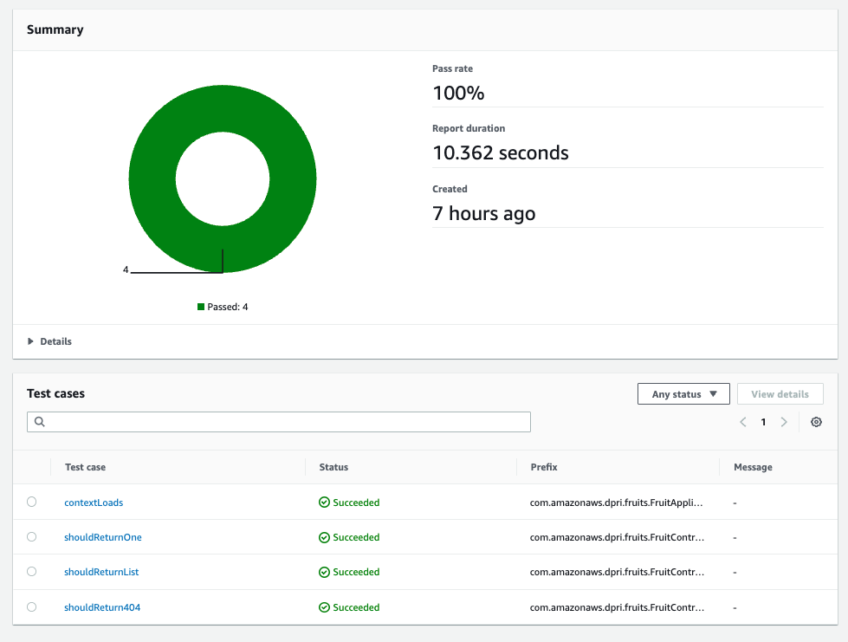Open the shouldReturnOne test case link
The width and height of the screenshot is (848, 642).
point(103,537)
